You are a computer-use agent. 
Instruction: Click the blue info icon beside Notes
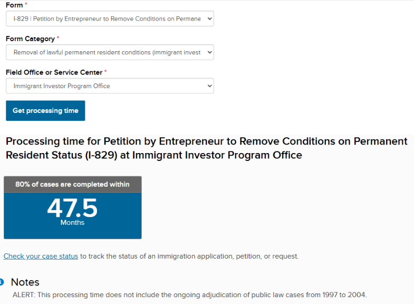click(2, 282)
